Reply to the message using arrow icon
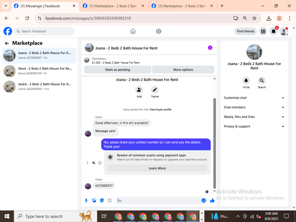 tap(94, 163)
